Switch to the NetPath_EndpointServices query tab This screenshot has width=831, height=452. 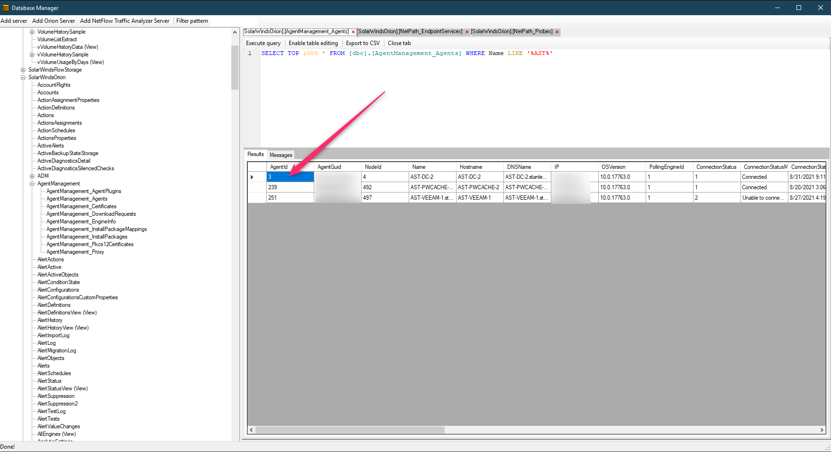410,31
